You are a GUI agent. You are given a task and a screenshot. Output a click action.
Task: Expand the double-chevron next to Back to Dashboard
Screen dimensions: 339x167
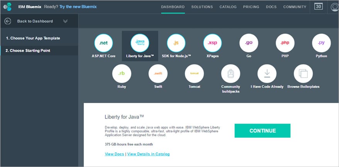coord(65,21)
